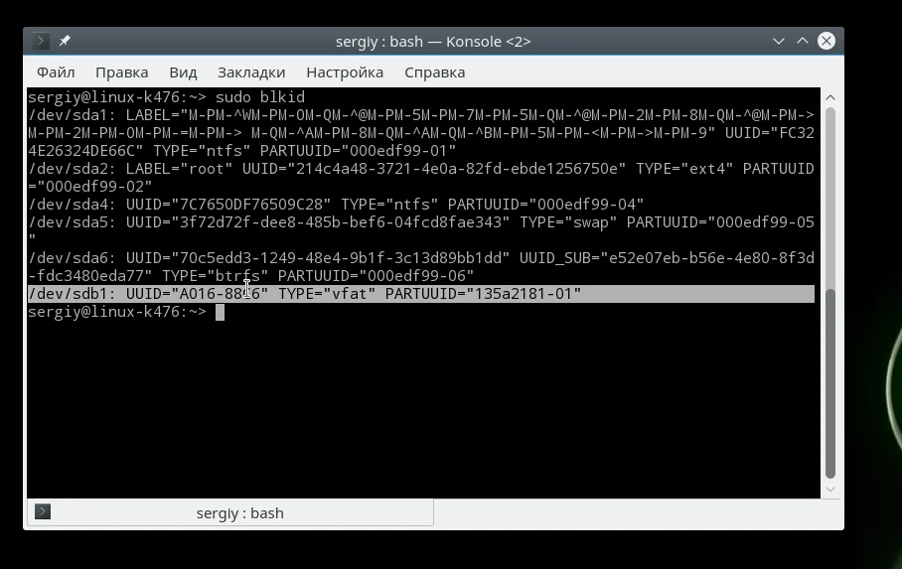Close the Konsole window
902x569 pixels.
click(827, 41)
